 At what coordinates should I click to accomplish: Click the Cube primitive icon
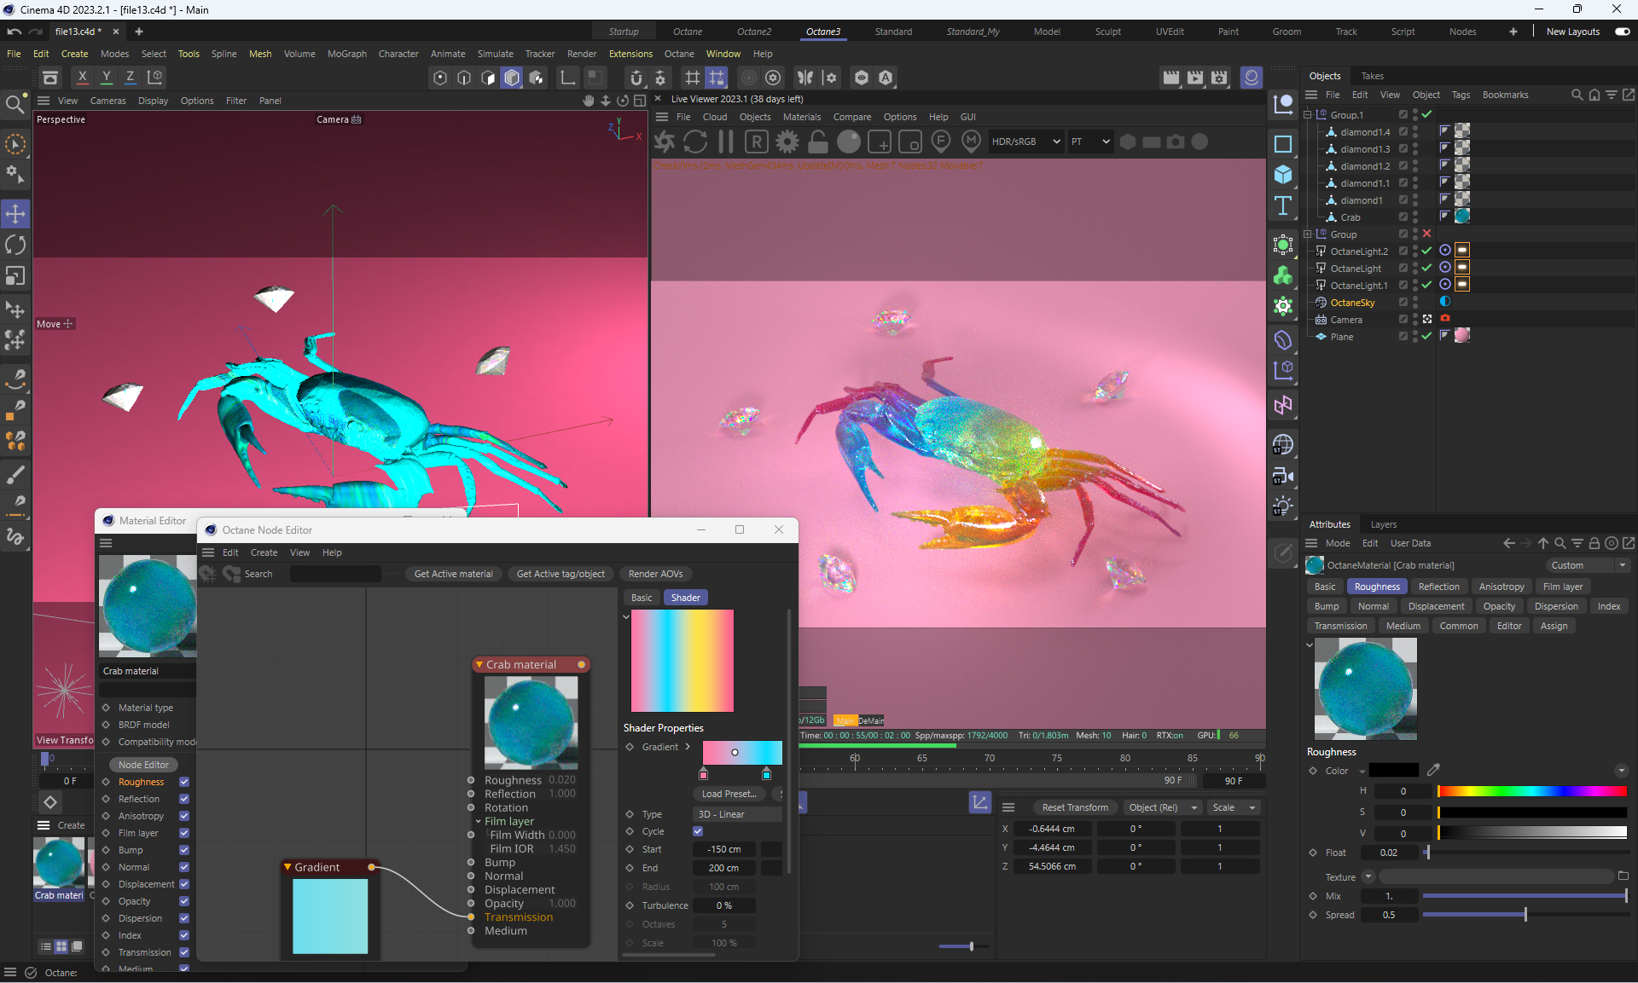(x=1282, y=175)
